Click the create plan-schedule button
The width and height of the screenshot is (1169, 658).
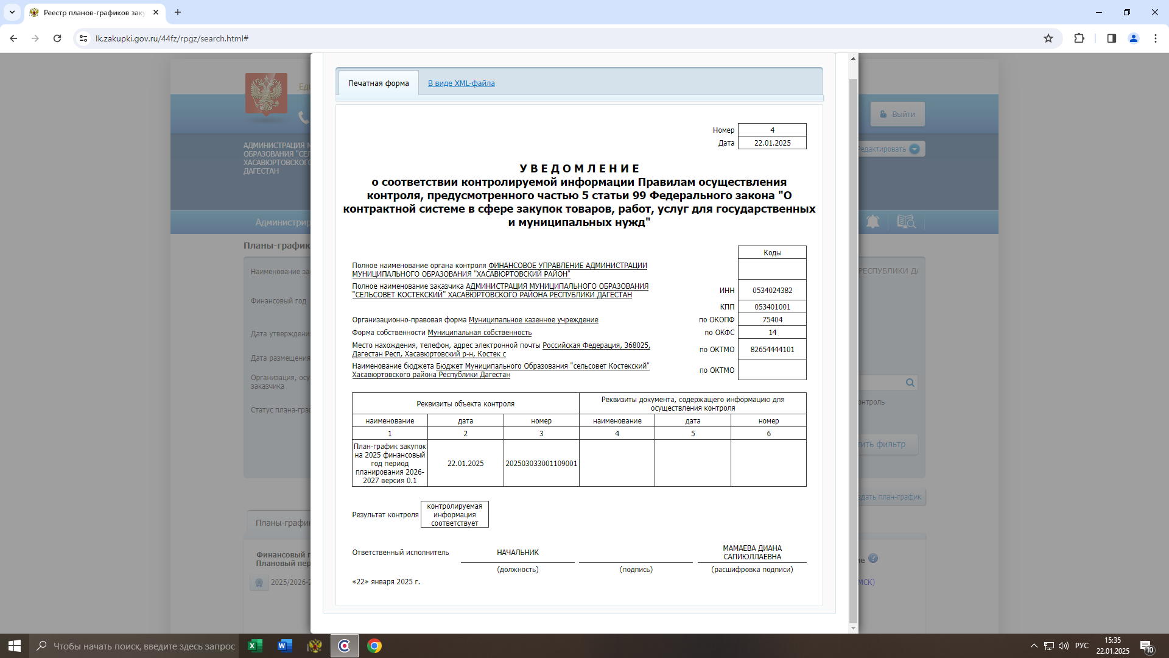pos(892,497)
